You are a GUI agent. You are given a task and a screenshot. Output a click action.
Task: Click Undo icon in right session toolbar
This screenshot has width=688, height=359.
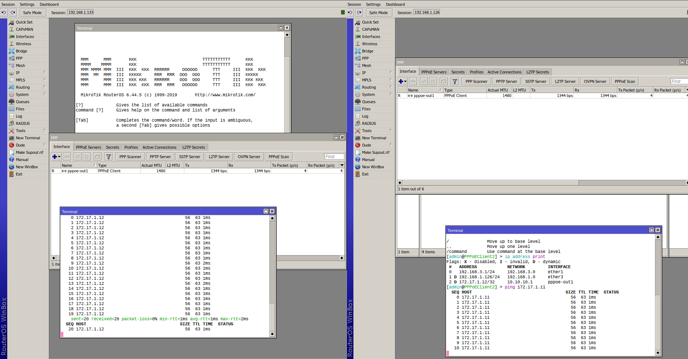[x=350, y=12]
